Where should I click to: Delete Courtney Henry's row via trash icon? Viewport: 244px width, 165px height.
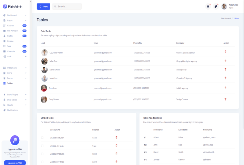[x=225, y=52]
